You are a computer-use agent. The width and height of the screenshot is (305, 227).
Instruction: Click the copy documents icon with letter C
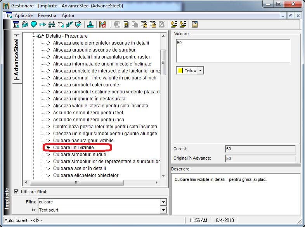pyautogui.click(x=144, y=24)
